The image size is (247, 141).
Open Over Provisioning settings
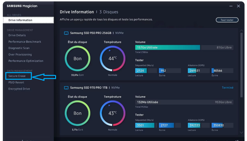point(20,55)
